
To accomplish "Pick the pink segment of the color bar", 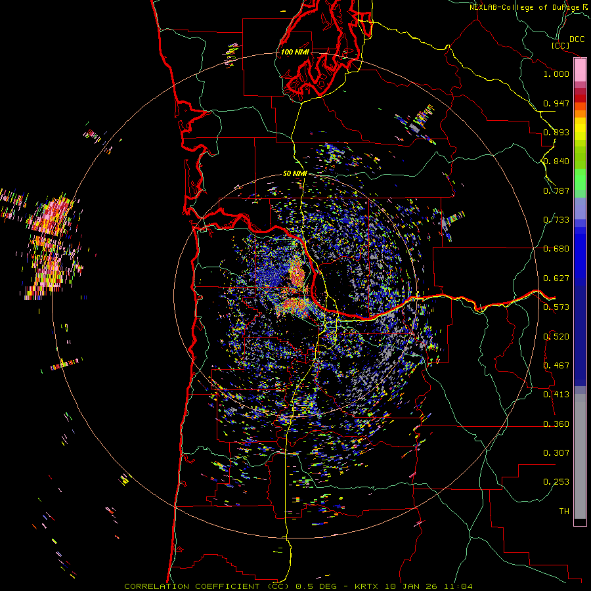I will click(x=580, y=70).
